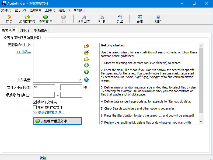Minimize the AcuteFinder window
Screen dimensions: 213x160
click(182, 4)
